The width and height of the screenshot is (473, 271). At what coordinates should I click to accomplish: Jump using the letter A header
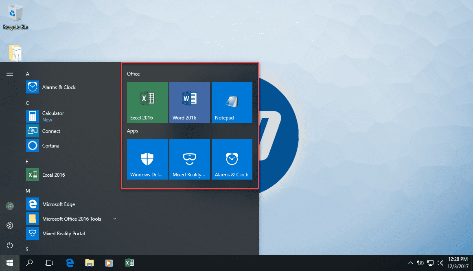[27, 74]
